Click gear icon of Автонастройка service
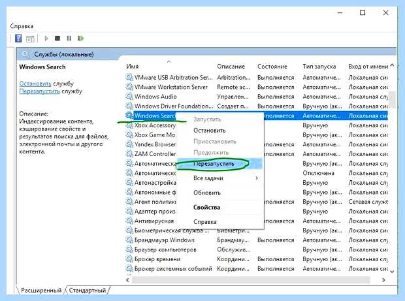Image resolution: width=405 pixels, height=301 pixels. click(129, 183)
